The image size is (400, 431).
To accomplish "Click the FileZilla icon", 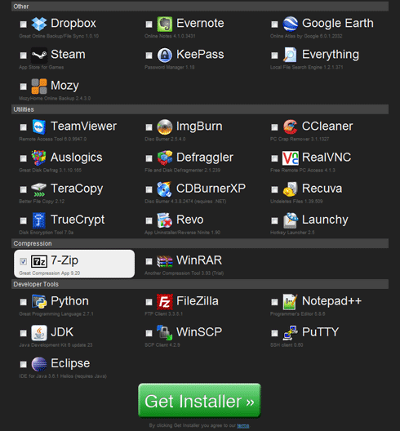I will pyautogui.click(x=164, y=302).
